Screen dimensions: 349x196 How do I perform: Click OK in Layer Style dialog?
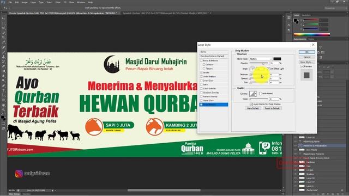306,52
